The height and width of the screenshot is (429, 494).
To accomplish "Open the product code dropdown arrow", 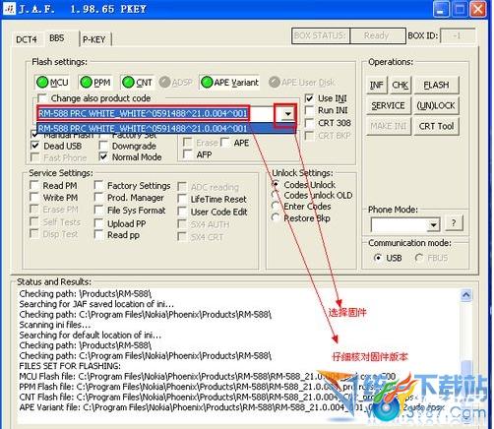I will (x=287, y=114).
